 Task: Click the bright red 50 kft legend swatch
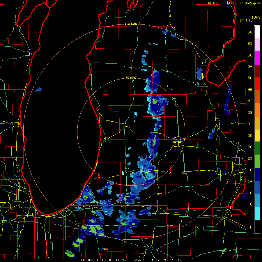257,84
